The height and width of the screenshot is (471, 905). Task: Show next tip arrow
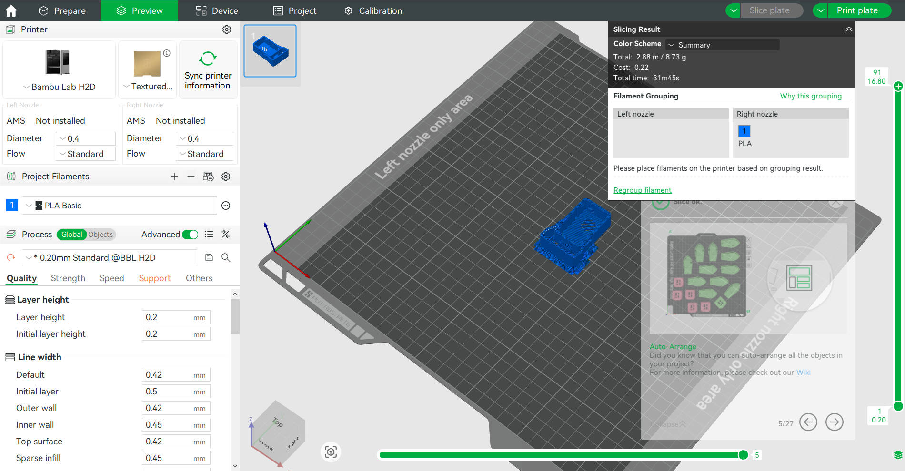click(x=835, y=422)
